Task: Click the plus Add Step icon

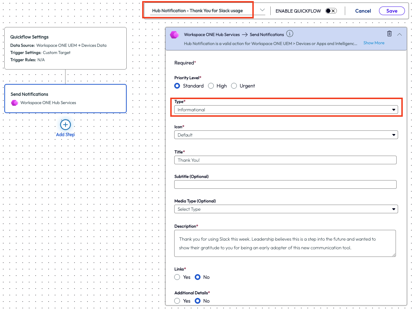Action: click(x=65, y=125)
